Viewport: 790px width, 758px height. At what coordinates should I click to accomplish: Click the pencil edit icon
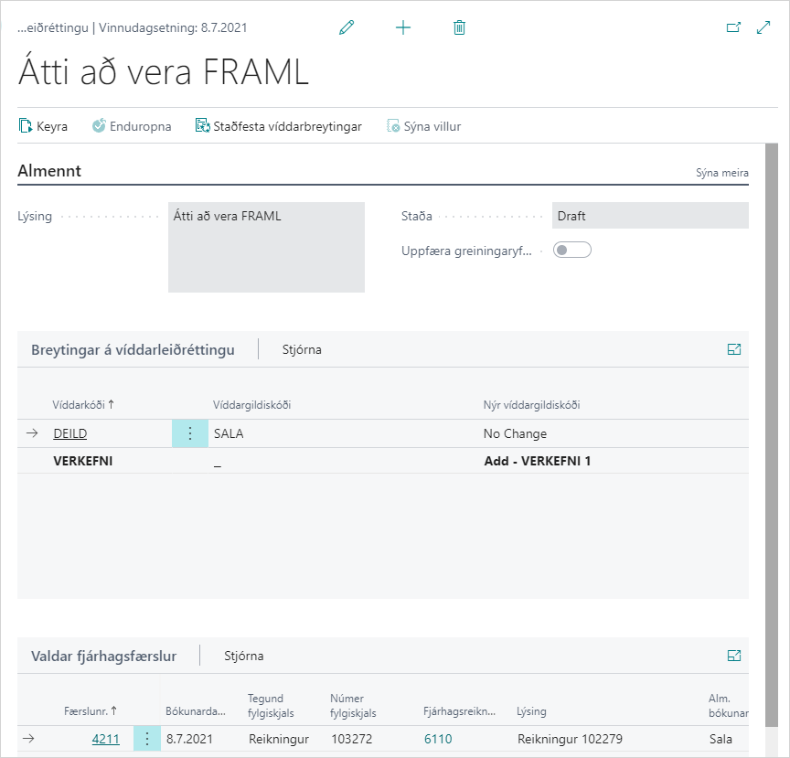tap(346, 27)
